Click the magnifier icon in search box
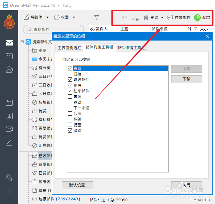215x204 pixels. coord(29,29)
